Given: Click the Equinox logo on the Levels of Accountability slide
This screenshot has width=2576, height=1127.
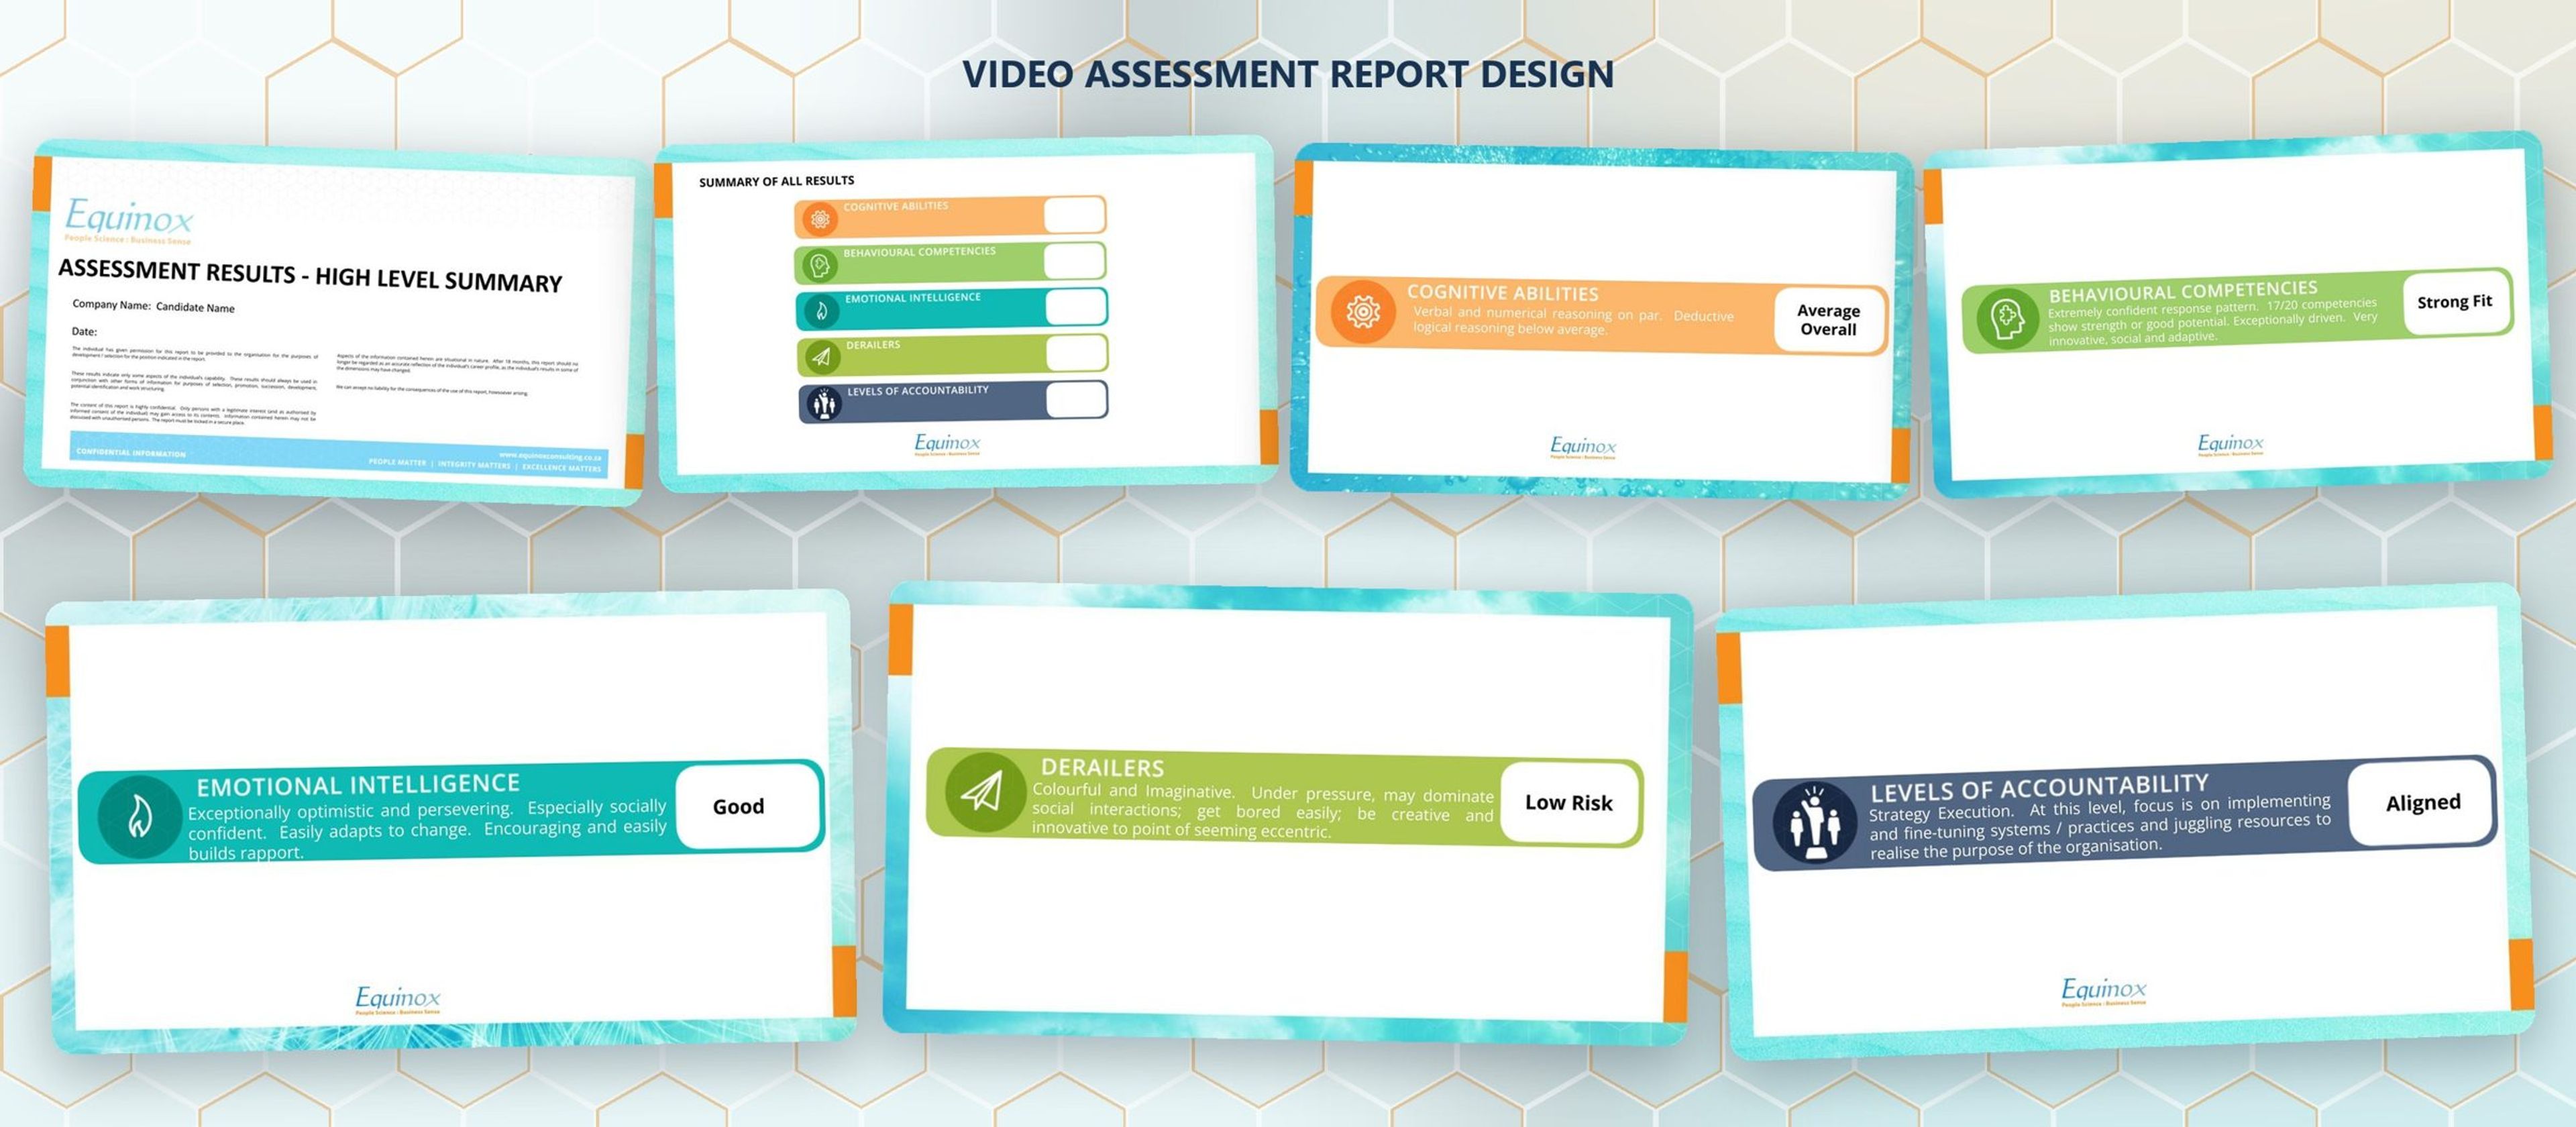Looking at the screenshot, I should [x=2104, y=991].
